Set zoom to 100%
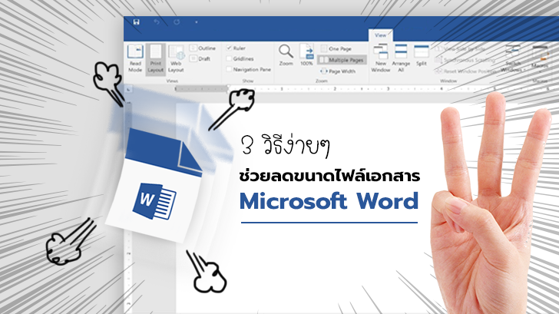The image size is (559, 314). (306, 55)
